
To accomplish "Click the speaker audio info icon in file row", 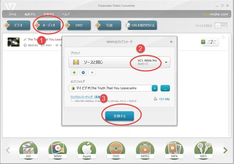I will 57,45.
